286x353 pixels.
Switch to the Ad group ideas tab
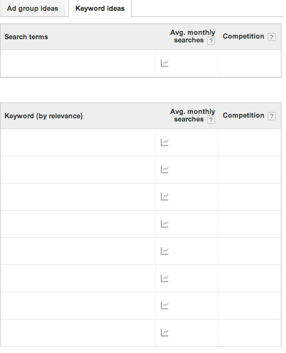tap(32, 9)
